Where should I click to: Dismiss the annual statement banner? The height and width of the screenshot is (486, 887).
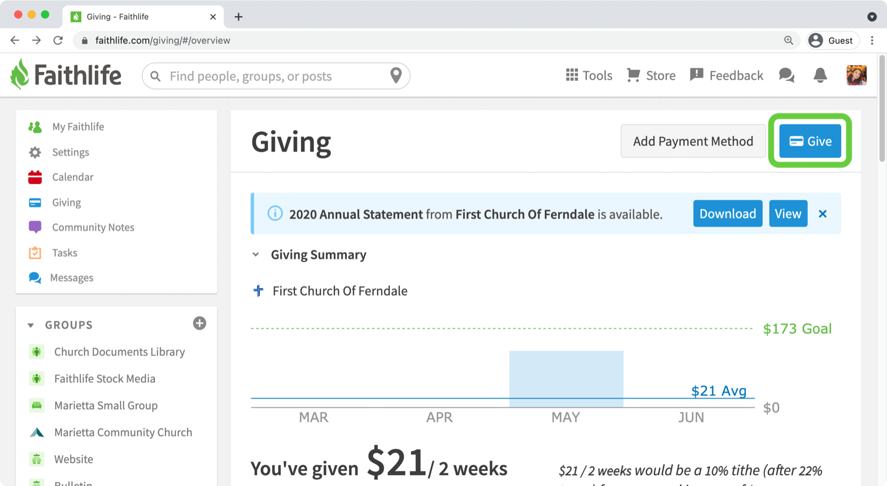pos(823,214)
